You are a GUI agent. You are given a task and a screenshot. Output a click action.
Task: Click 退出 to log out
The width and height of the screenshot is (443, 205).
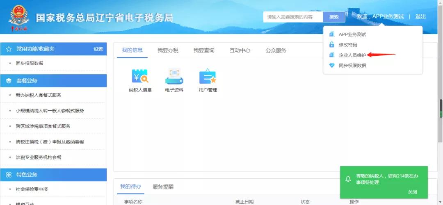click(x=420, y=17)
